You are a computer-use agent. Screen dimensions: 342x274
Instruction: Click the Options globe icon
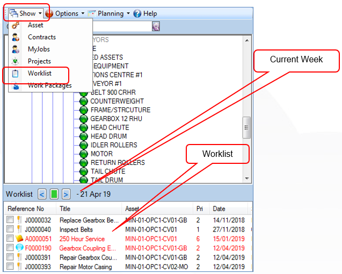point(49,13)
